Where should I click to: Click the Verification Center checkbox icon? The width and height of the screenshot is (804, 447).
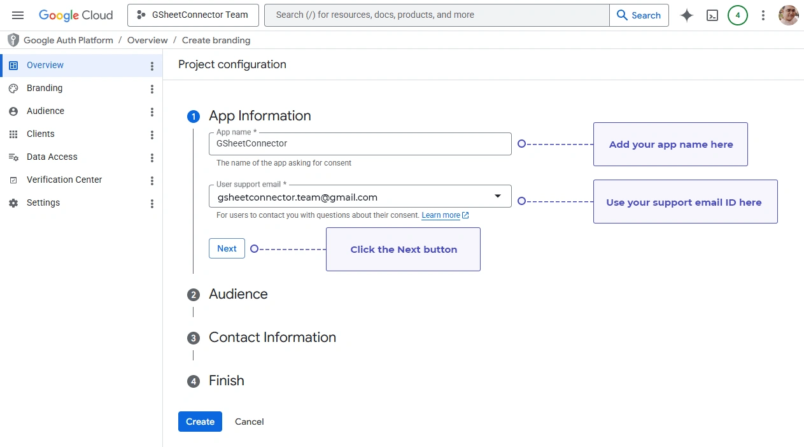(x=13, y=180)
